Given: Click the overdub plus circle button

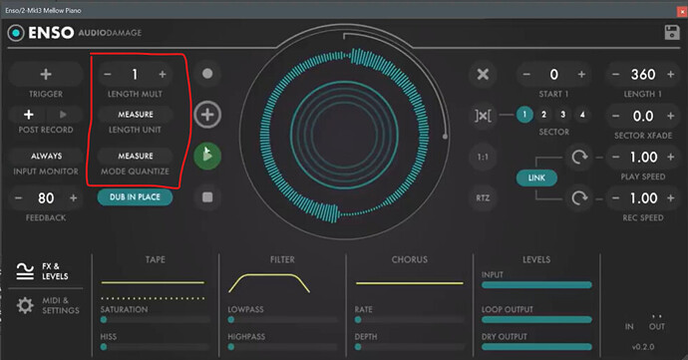Looking at the screenshot, I should click(x=207, y=115).
